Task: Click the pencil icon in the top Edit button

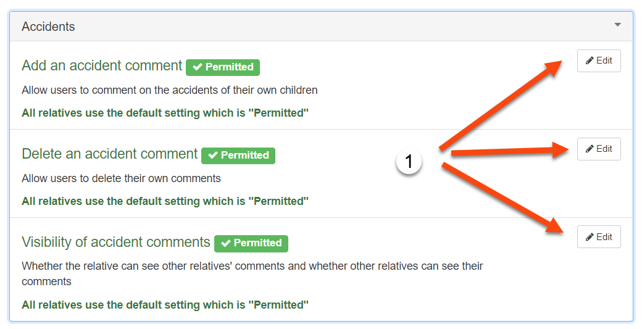Action: point(589,61)
